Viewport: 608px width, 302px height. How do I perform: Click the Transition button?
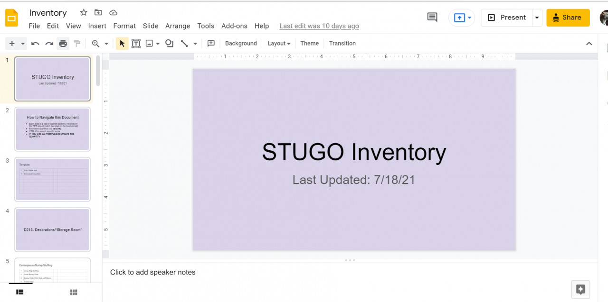342,44
